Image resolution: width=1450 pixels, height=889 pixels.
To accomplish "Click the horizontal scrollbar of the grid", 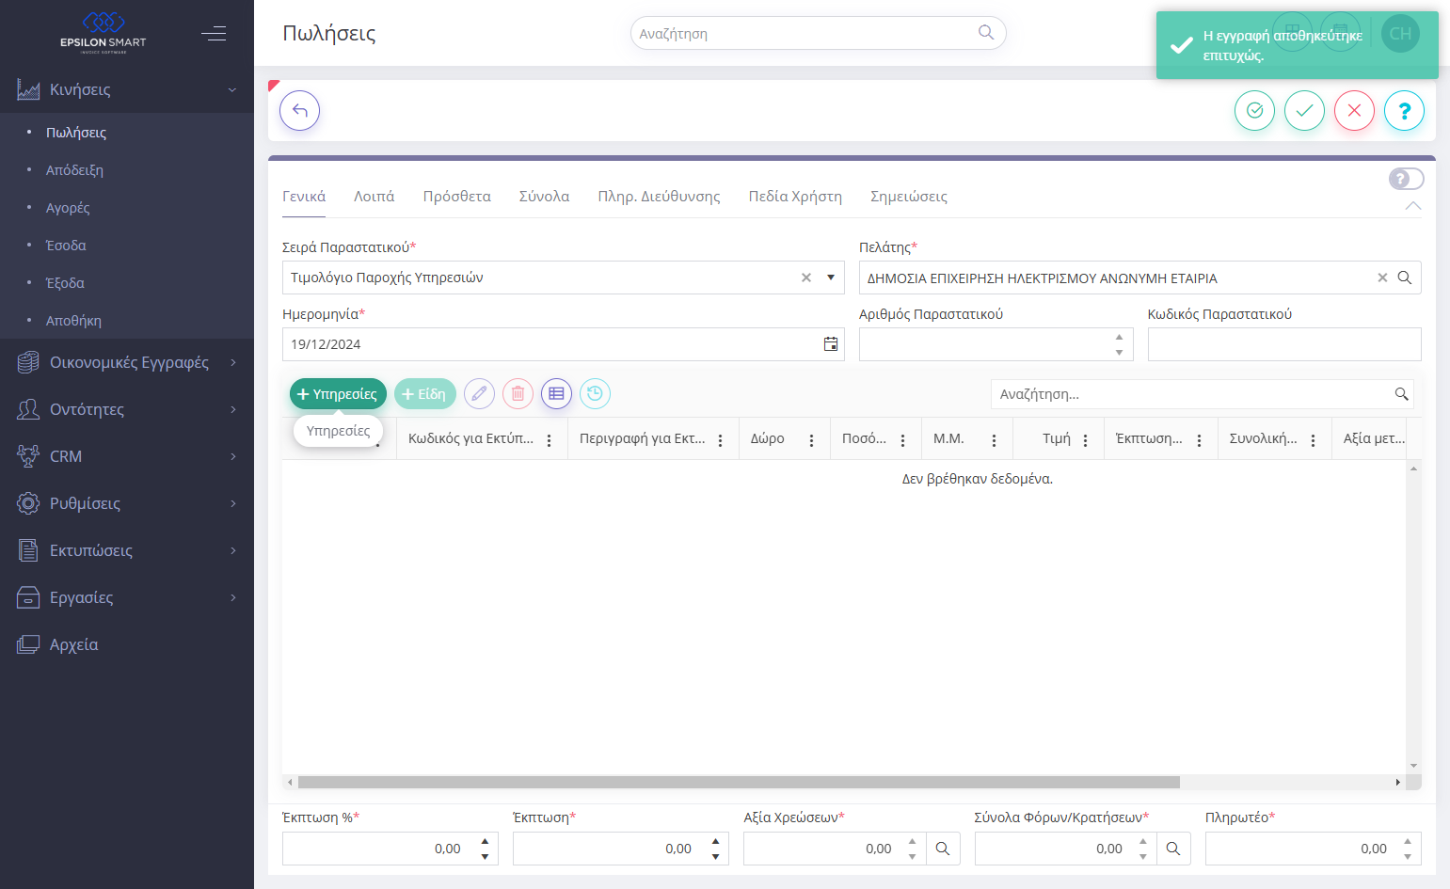I will 739,783.
